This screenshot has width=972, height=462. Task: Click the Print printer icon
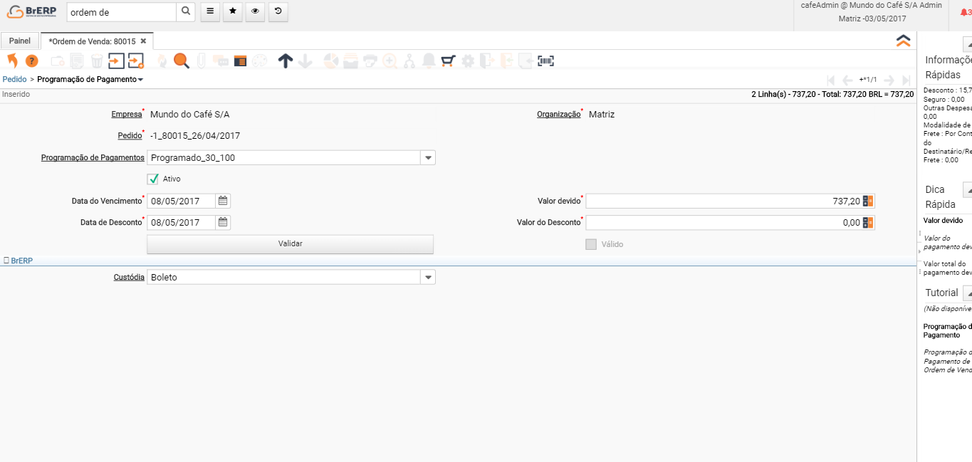tap(370, 61)
